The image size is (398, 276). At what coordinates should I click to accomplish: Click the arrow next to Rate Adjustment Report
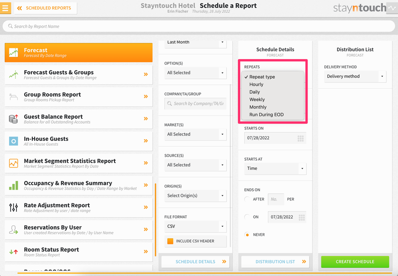tap(146, 207)
